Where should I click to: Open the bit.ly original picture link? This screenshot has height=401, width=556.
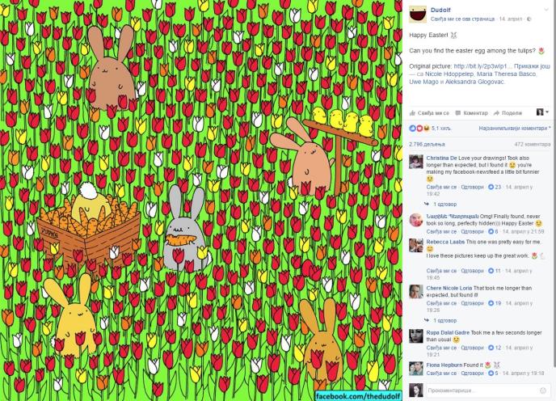(482, 66)
